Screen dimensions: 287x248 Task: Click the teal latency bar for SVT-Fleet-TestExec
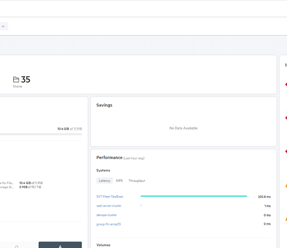coord(194,196)
